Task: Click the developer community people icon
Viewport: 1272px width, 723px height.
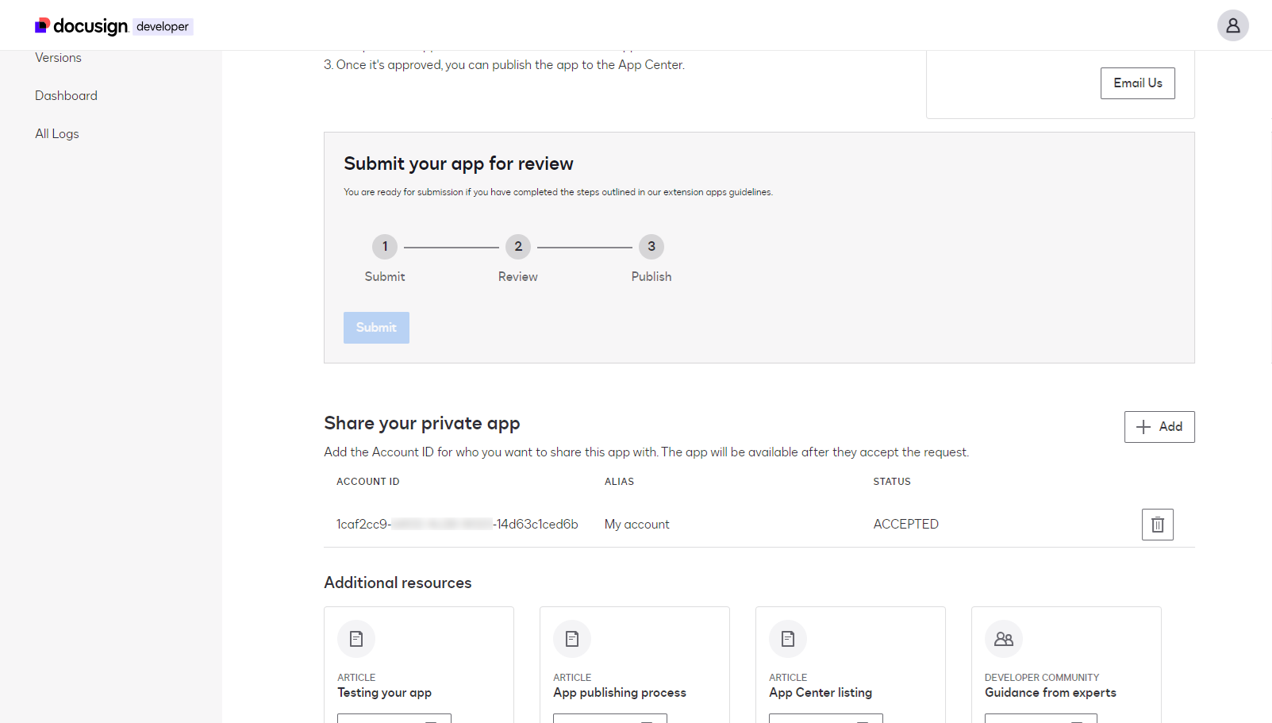Action: pos(1004,639)
